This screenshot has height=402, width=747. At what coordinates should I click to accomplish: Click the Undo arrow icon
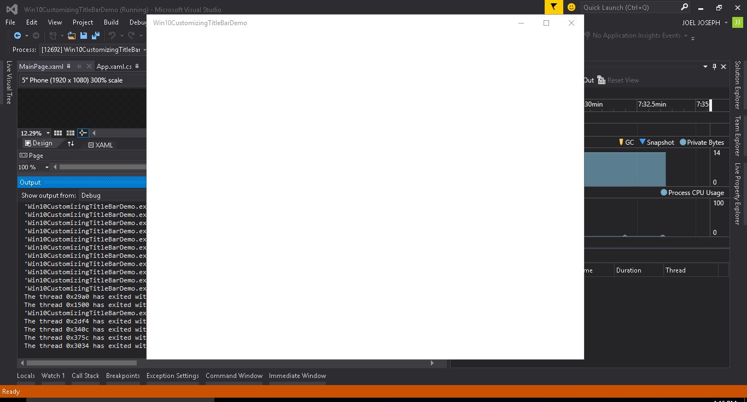pos(112,36)
